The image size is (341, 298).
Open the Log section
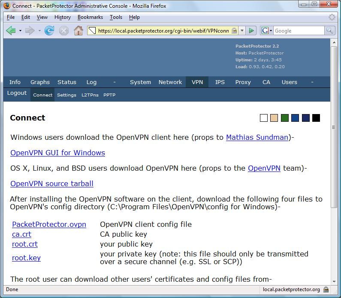91,82
